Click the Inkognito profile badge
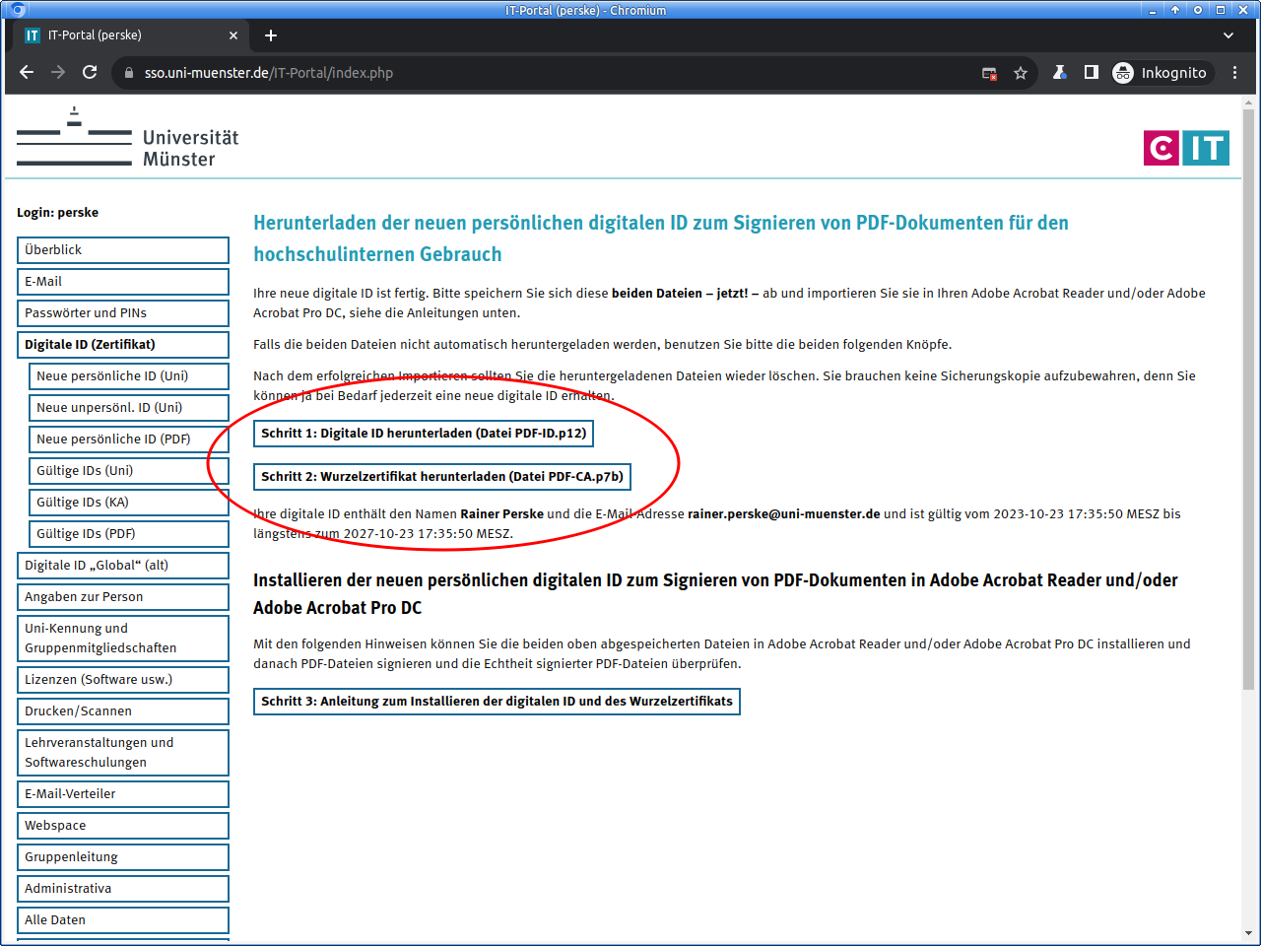The height and width of the screenshot is (946, 1261). [1160, 73]
